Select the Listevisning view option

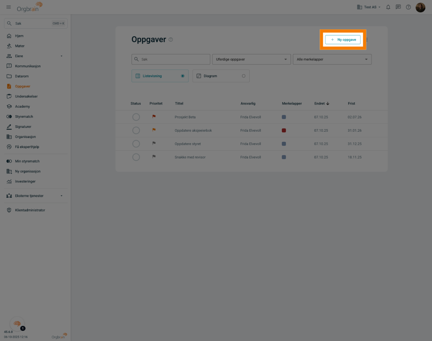(x=160, y=76)
